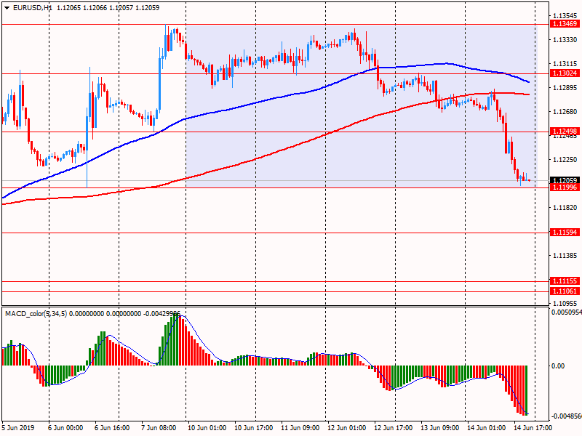Click the 1.11385 price scale value
The image size is (582, 436).
click(565, 256)
